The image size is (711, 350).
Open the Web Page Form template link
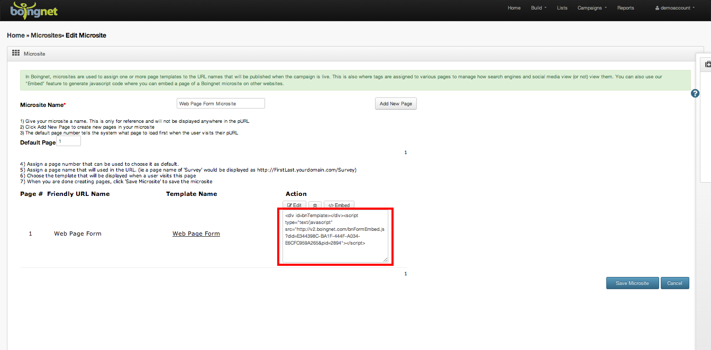coord(196,234)
